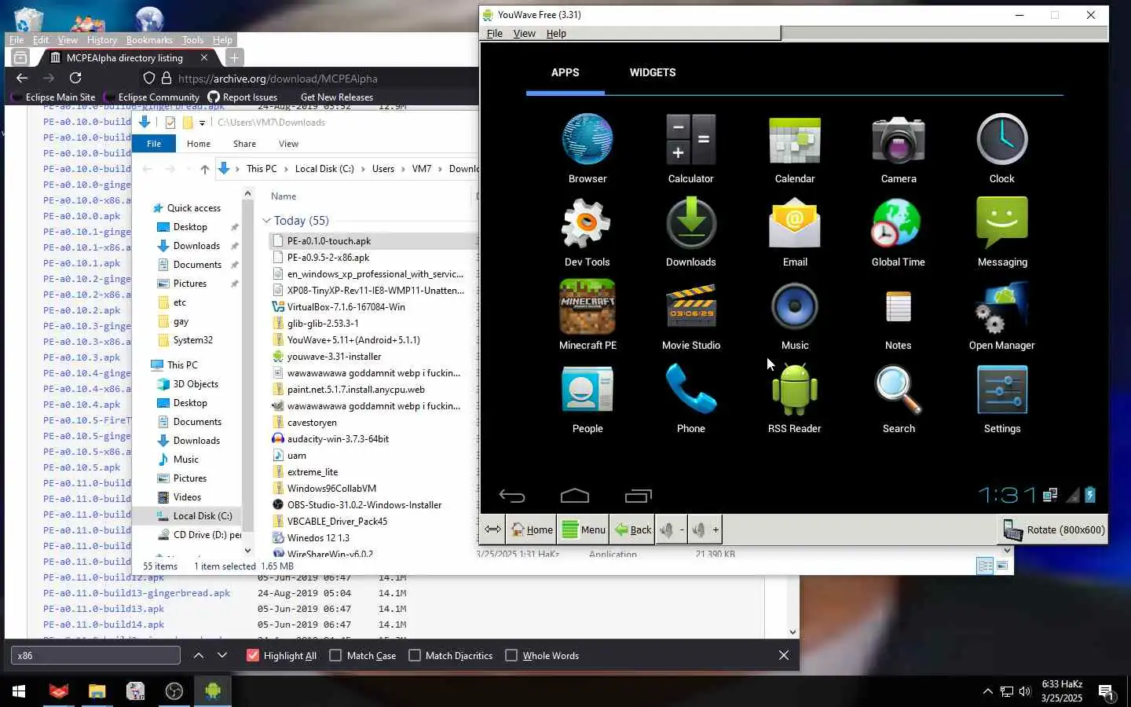Select the APPS tab in YouWave

click(565, 72)
